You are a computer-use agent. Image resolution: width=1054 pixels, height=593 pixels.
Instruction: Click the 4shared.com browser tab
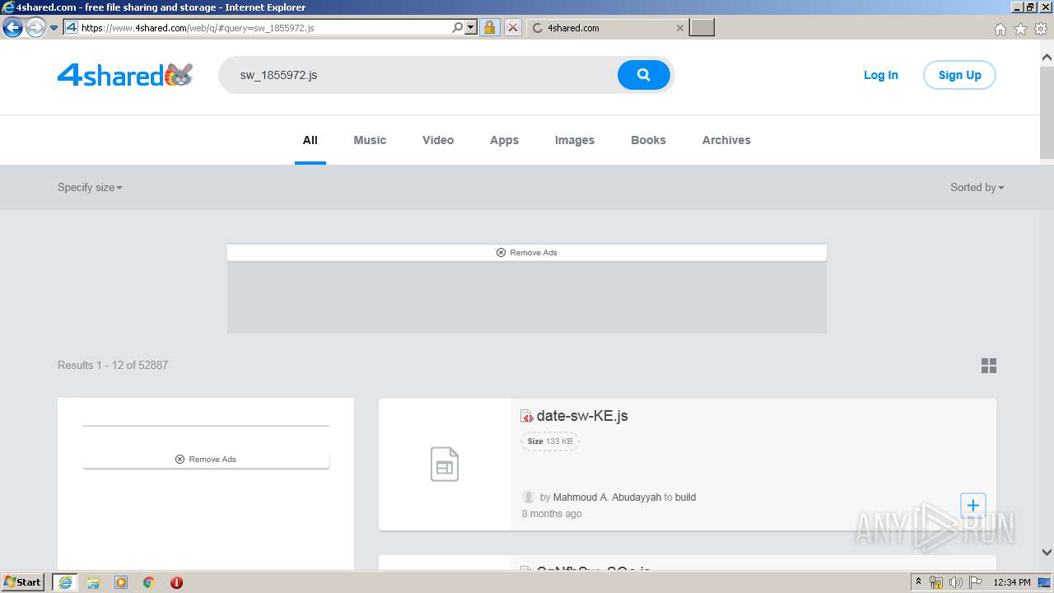point(607,28)
